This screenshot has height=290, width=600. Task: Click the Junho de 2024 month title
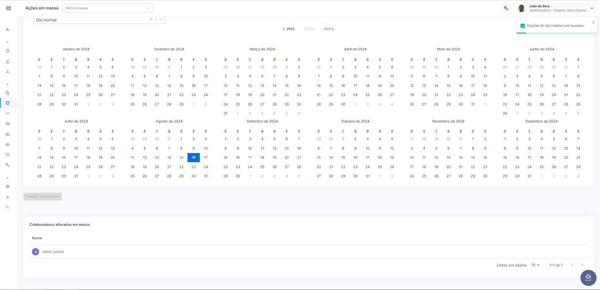(542, 49)
